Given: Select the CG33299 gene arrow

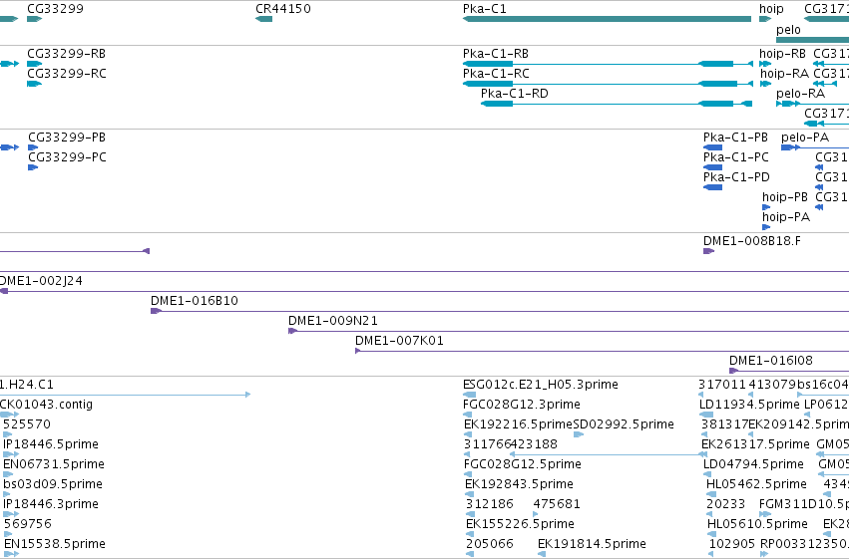Looking at the screenshot, I should click(x=34, y=19).
